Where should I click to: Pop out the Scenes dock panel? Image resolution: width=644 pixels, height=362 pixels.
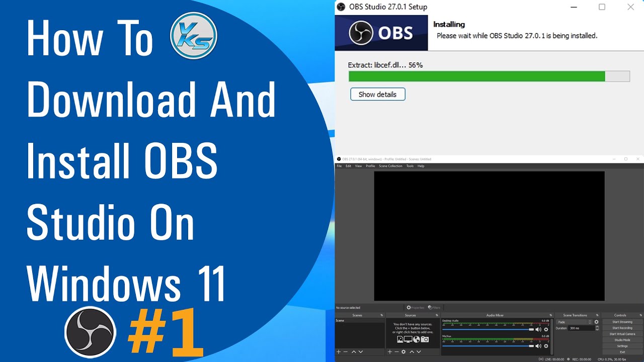(382, 315)
